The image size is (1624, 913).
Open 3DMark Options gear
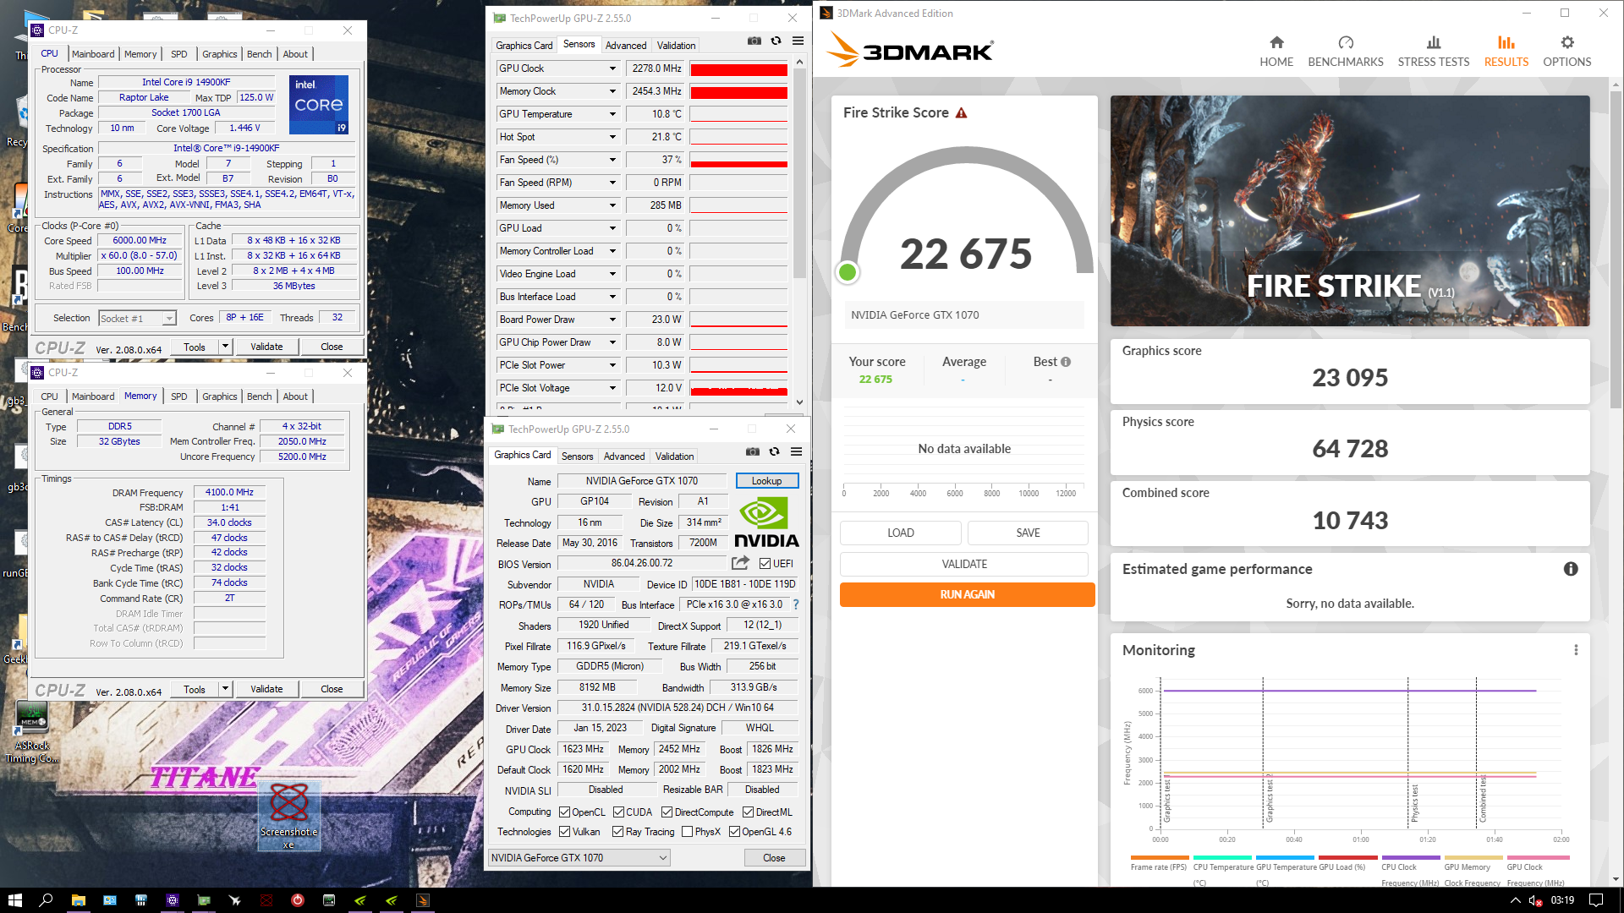click(1566, 52)
